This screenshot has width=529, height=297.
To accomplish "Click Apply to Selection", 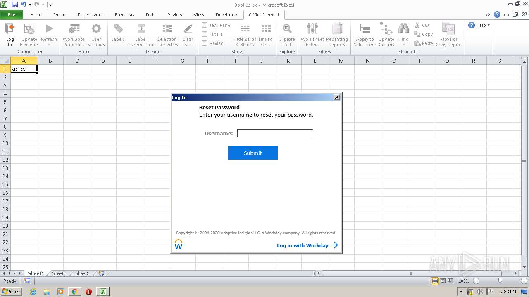I will 365,35.
